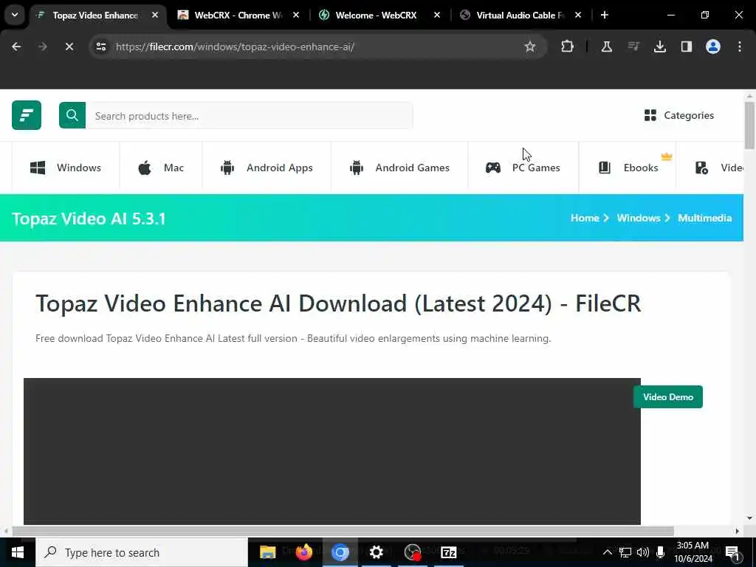Click the Topaz Video AI 5.3.1 heading
The height and width of the screenshot is (567, 756).
click(89, 219)
